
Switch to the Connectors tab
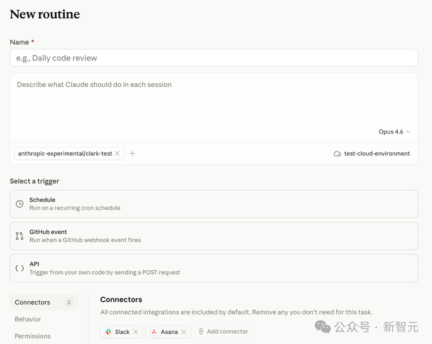(x=44, y=302)
